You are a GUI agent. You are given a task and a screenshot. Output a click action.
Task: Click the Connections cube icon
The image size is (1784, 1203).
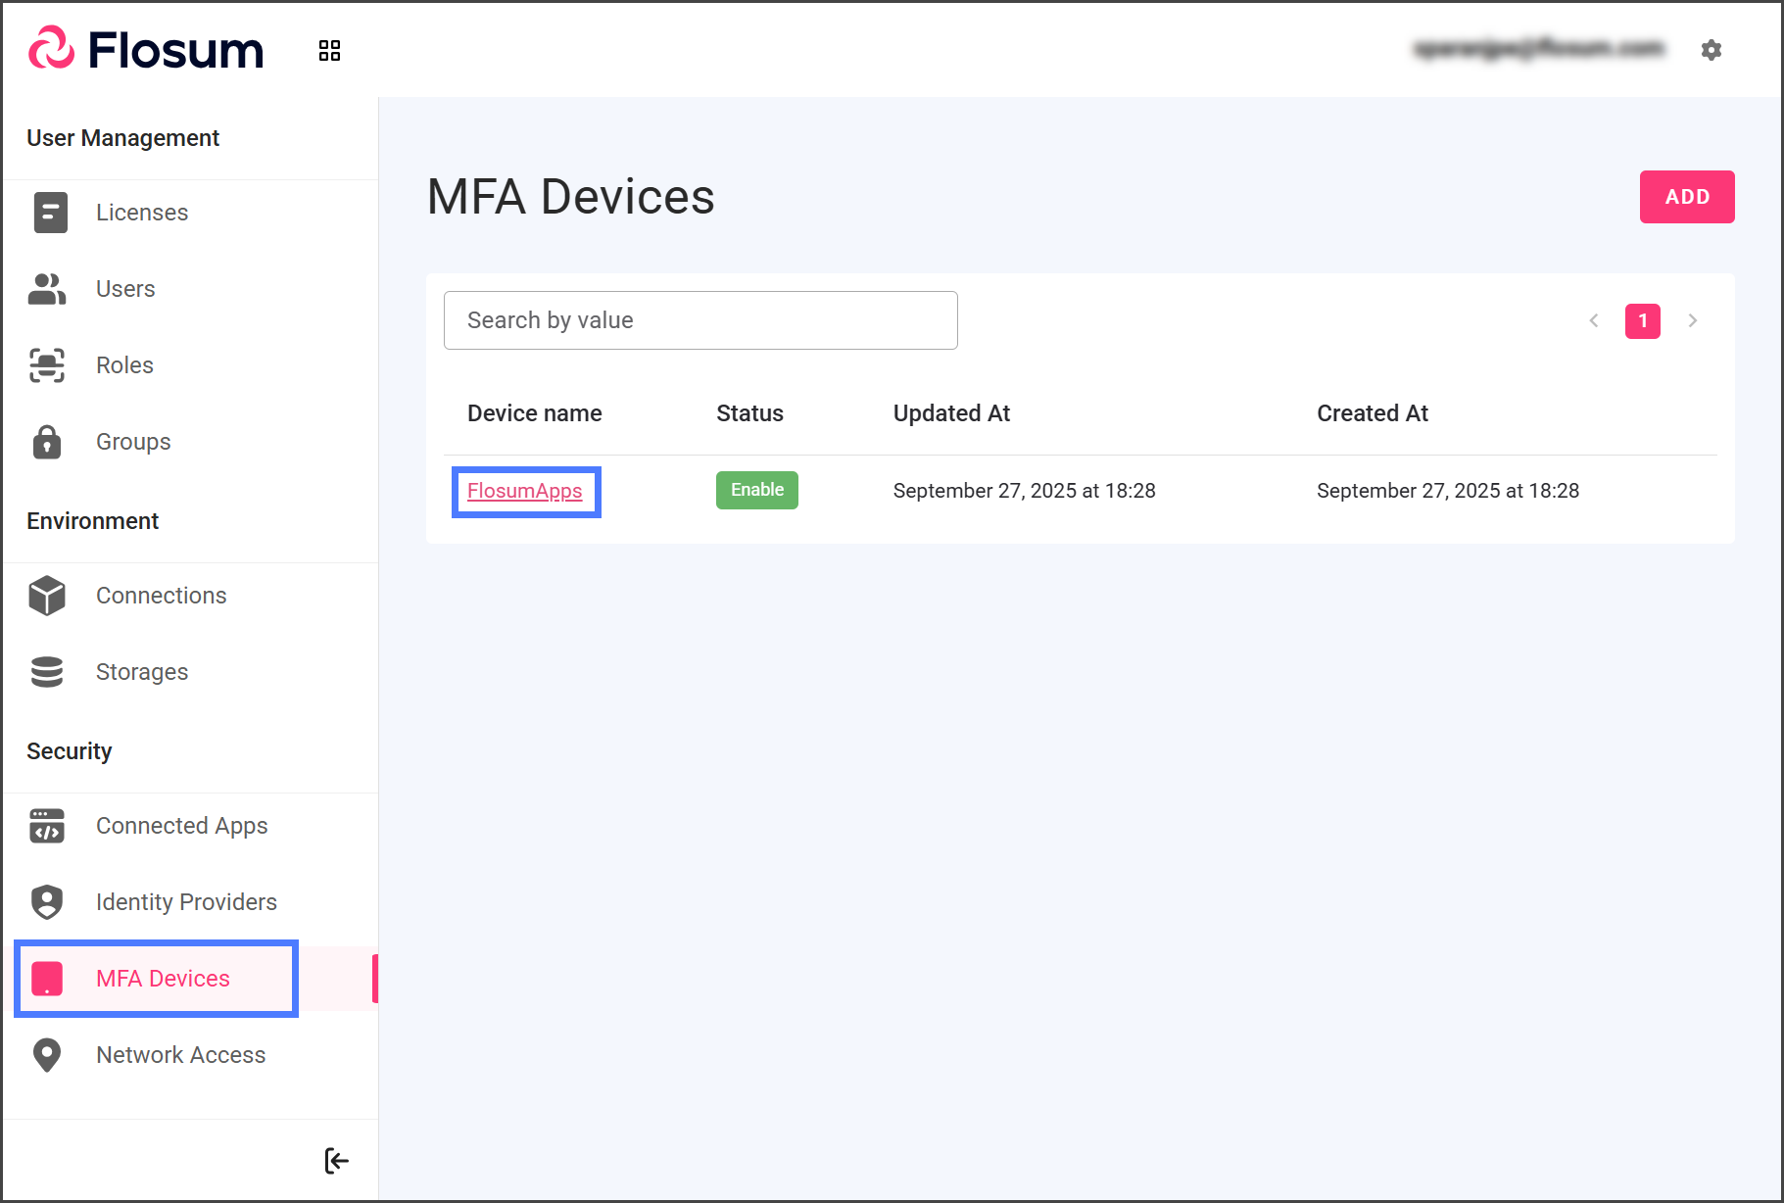(x=47, y=596)
